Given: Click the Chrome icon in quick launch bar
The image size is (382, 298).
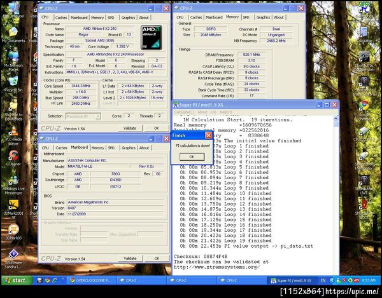Looking at the screenshot, I should [47, 280].
